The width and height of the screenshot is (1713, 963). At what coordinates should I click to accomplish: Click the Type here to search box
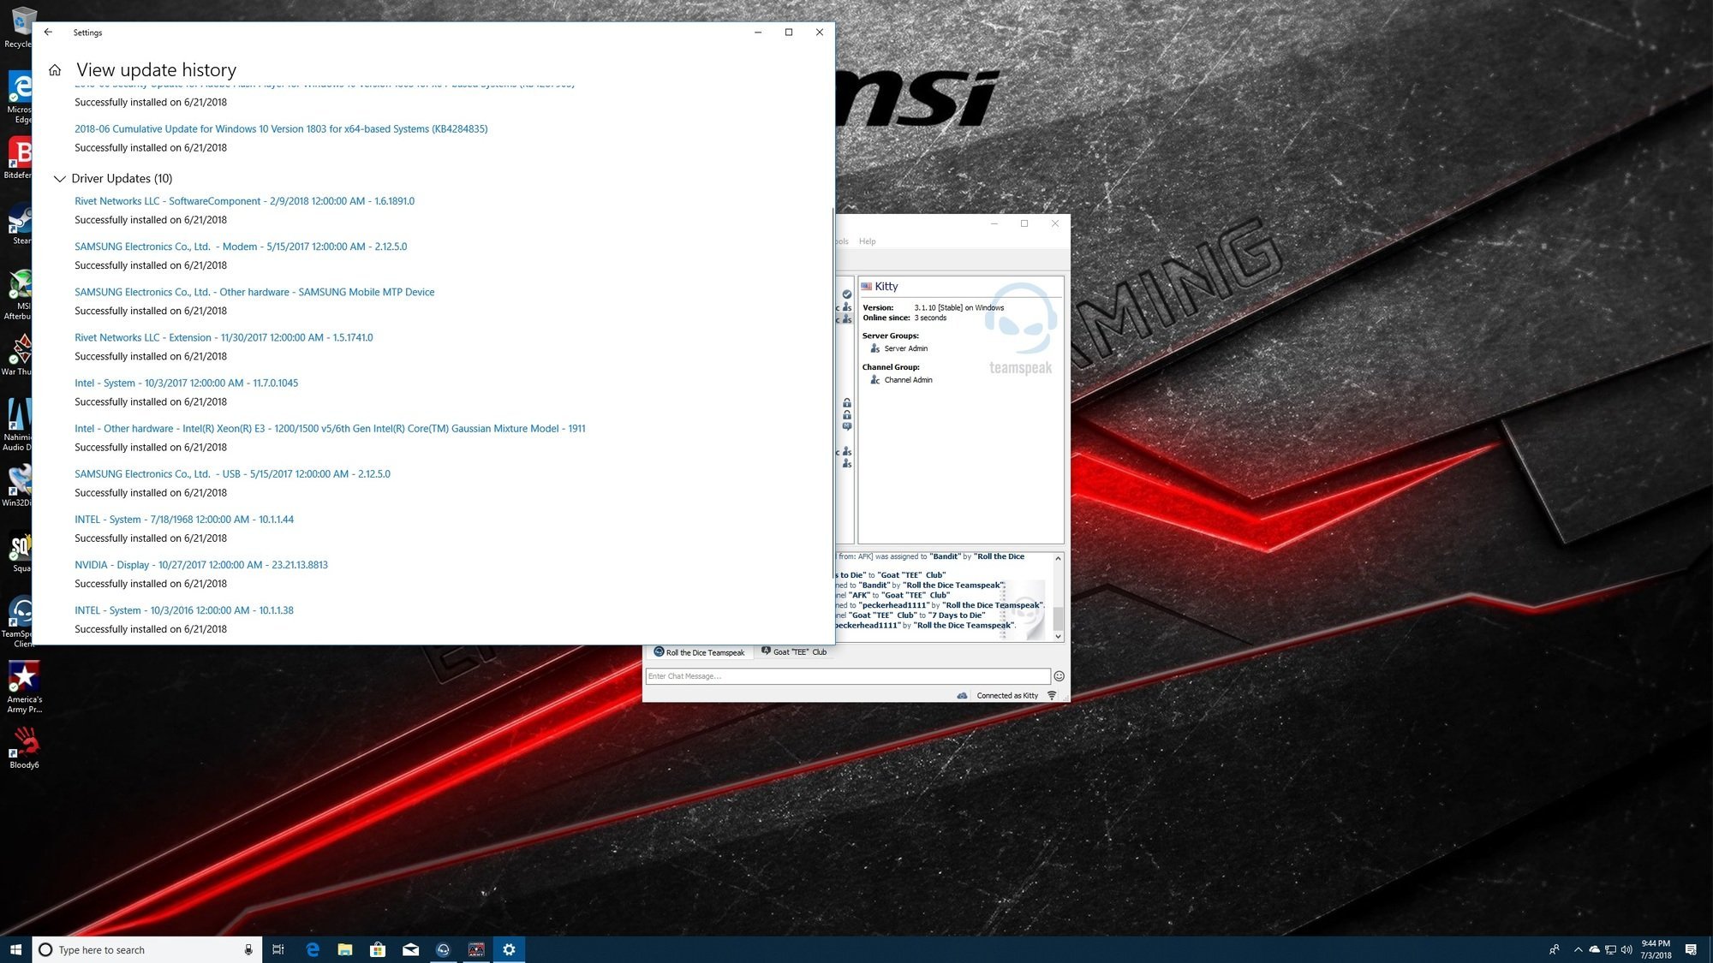[x=147, y=949]
